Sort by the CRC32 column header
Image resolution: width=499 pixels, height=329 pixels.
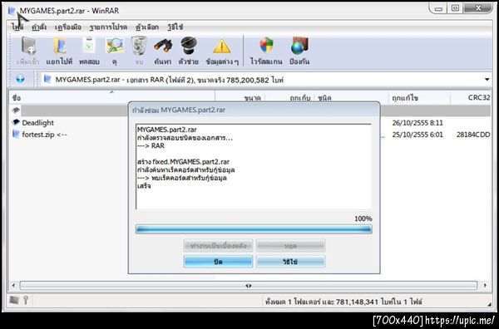(471, 97)
